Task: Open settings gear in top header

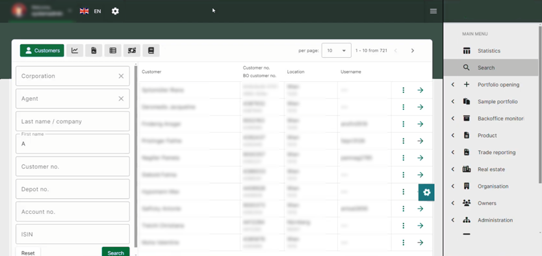Action: coord(115,11)
